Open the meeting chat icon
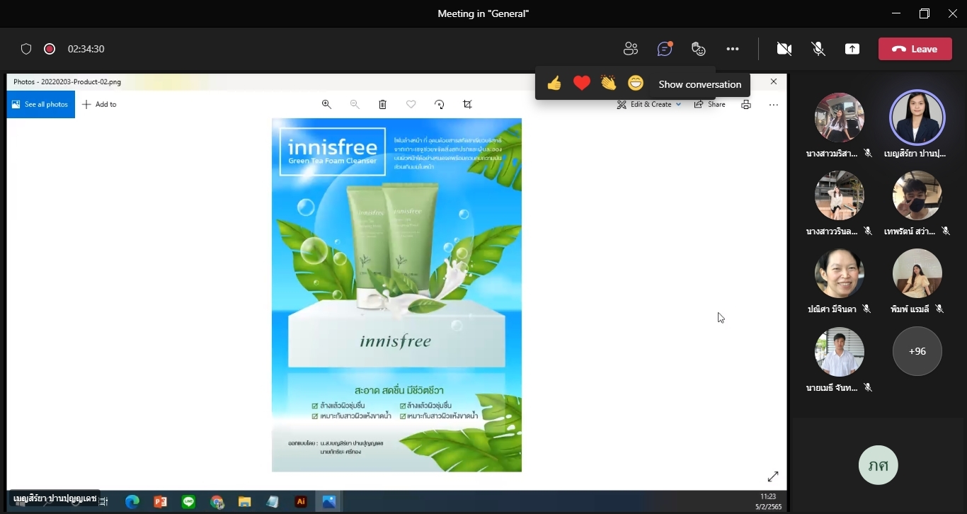The height and width of the screenshot is (514, 967). [664, 49]
